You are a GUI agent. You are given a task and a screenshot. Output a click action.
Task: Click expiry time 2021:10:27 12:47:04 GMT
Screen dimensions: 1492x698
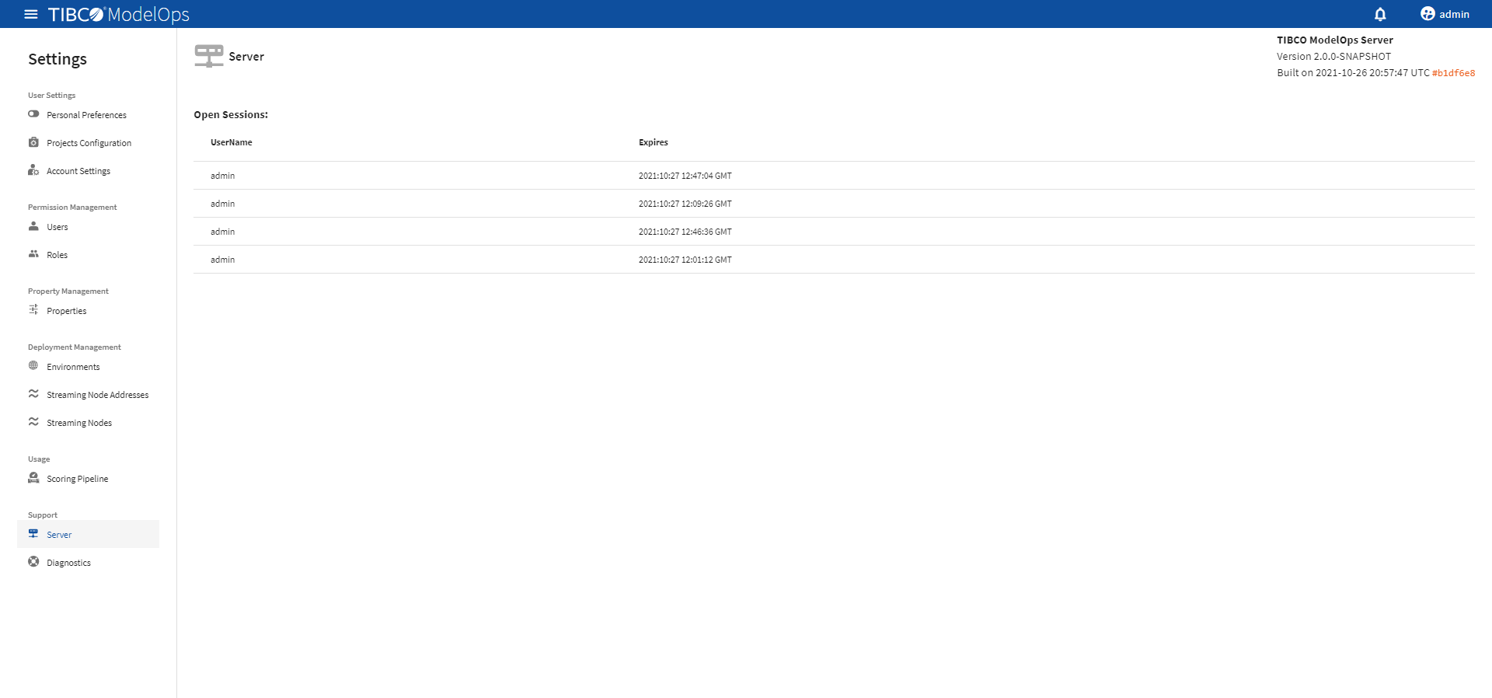pos(685,176)
